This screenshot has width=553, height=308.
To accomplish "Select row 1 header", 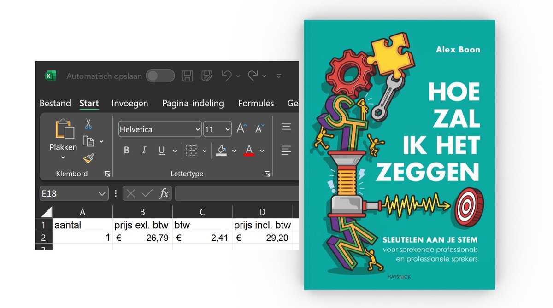I will click(x=44, y=225).
